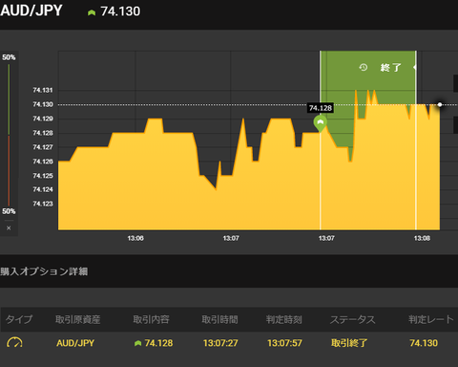This screenshot has height=367, width=458.
Task: Click the 判定時刻 column header
Action: (x=284, y=319)
